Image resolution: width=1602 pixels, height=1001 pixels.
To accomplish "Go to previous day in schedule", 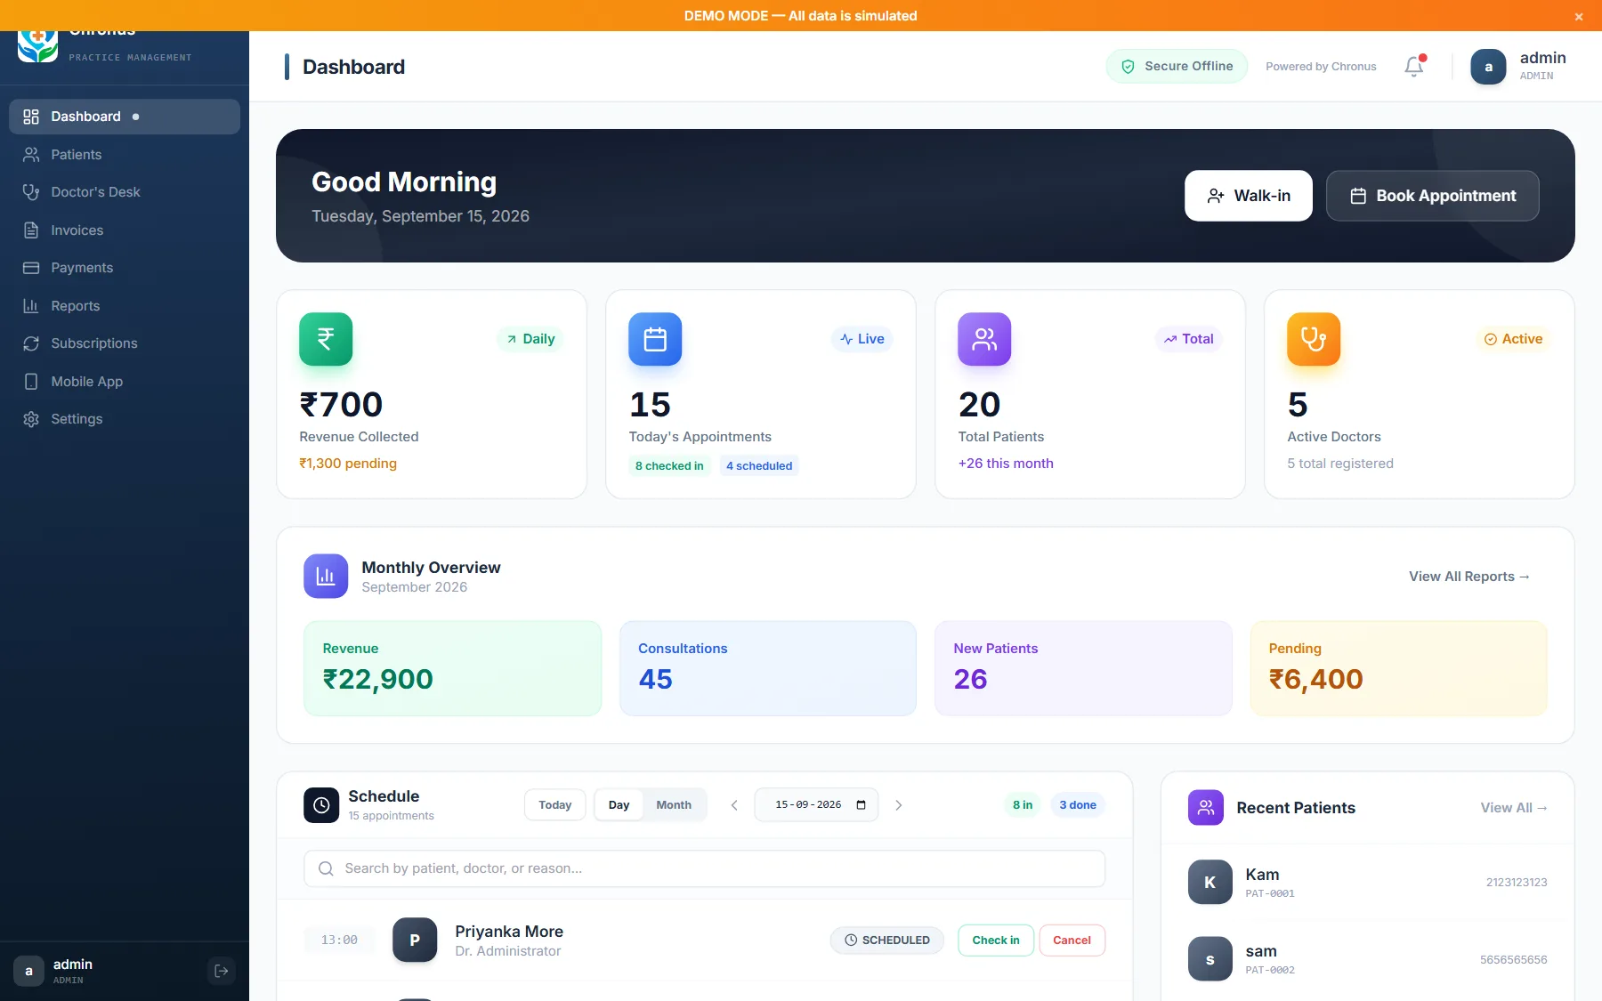I will tap(734, 805).
